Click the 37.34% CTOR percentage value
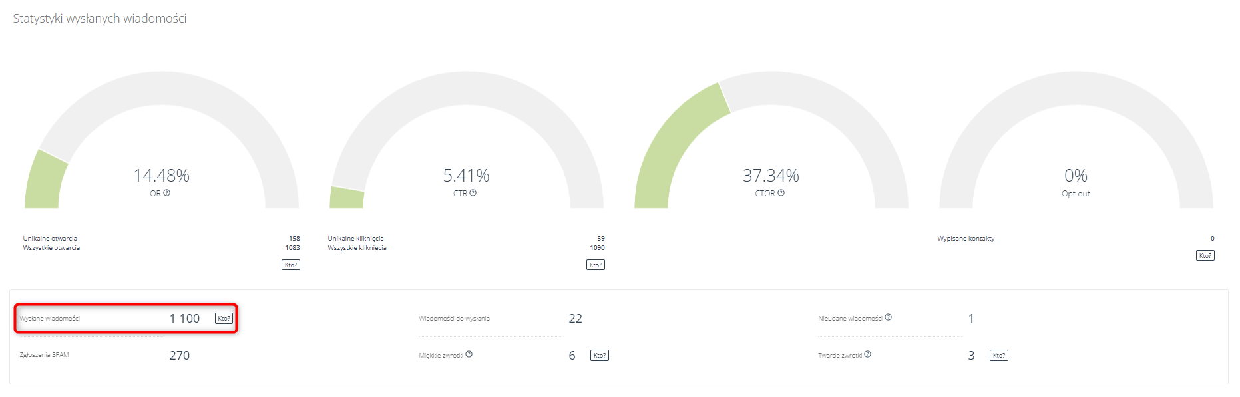The width and height of the screenshot is (1240, 397). coord(771,176)
